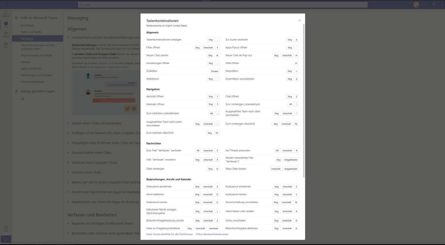This screenshot has width=445, height=245.
Task: Close the Tastenkombinationen dialog
Action: 299,20
